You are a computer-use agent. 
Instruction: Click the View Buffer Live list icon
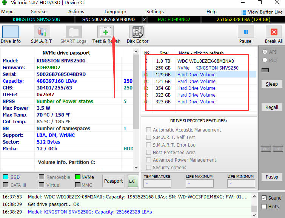244,12
